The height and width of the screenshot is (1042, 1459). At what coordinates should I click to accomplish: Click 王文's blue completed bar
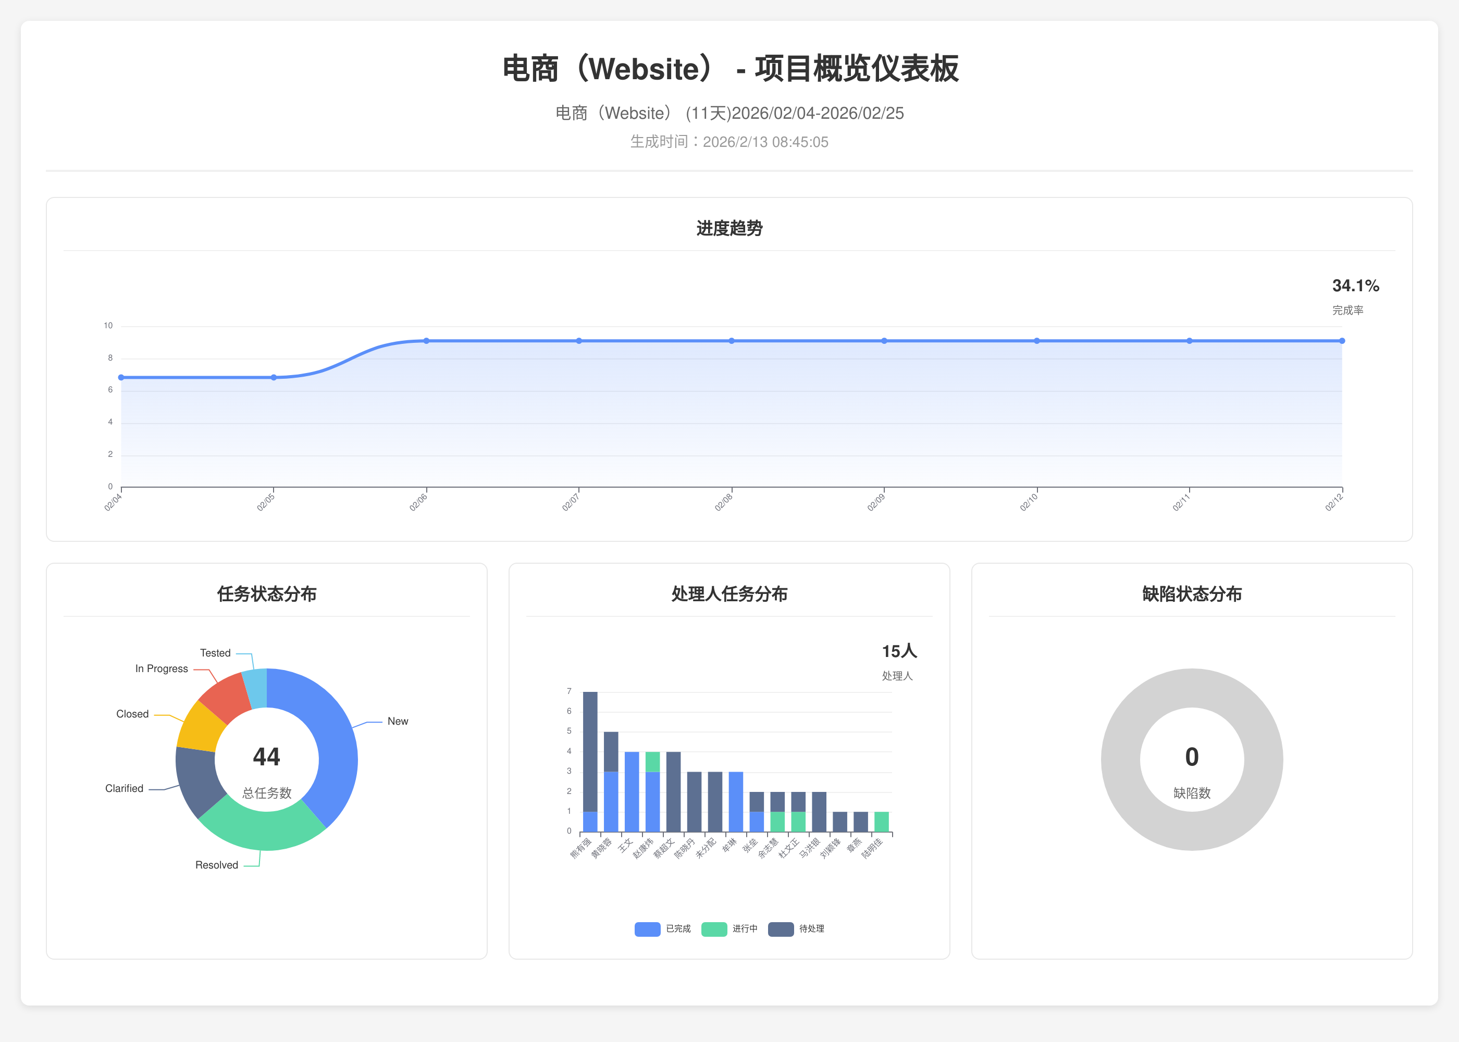pyautogui.click(x=632, y=792)
